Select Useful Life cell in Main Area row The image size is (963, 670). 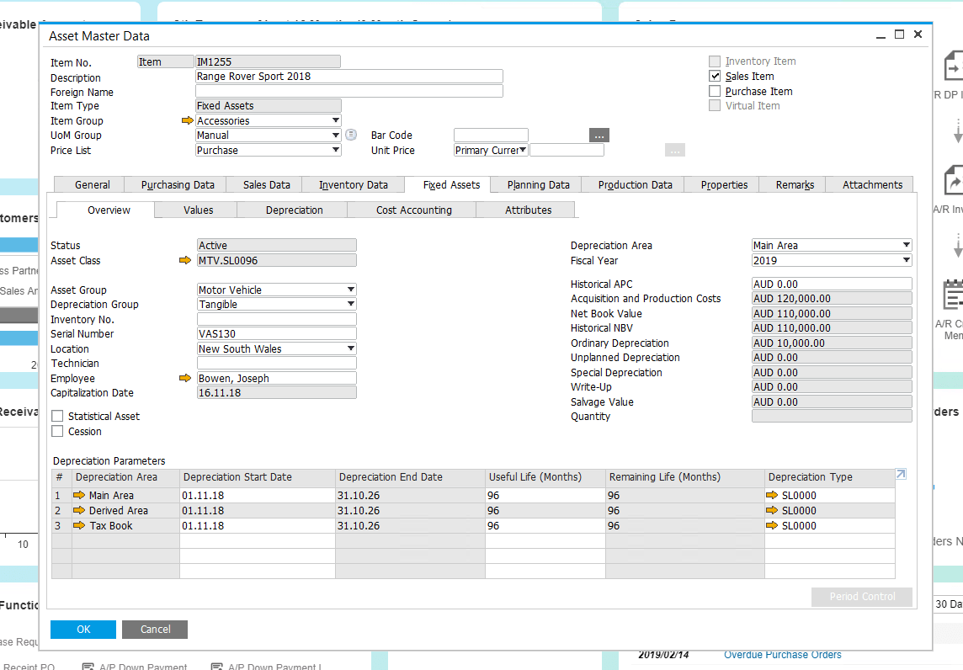coord(545,495)
